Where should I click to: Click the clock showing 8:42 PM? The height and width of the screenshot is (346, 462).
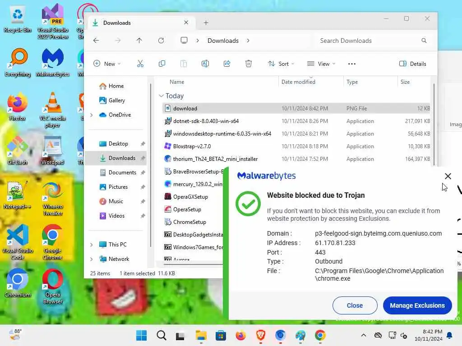[x=432, y=332]
